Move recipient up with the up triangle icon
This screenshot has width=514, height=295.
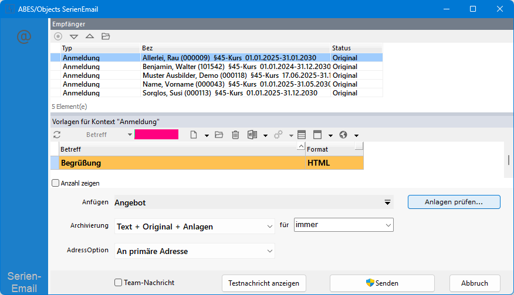[89, 36]
